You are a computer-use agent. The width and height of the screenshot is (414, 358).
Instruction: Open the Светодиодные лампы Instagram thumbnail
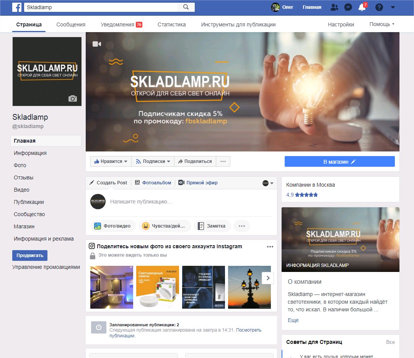(x=158, y=287)
